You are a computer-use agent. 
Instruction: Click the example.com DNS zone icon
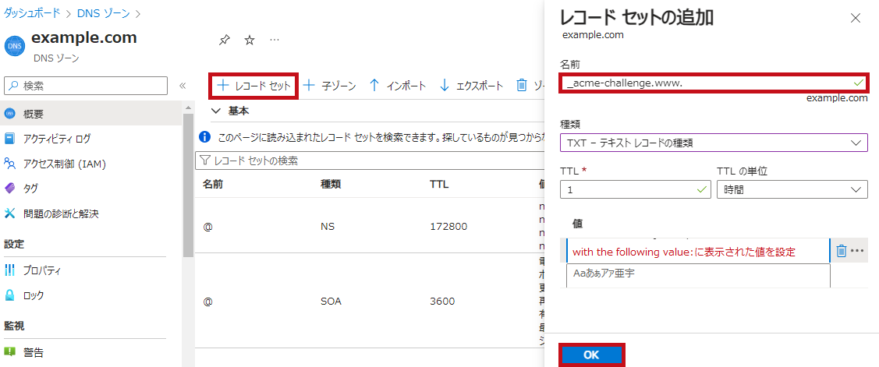[15, 47]
